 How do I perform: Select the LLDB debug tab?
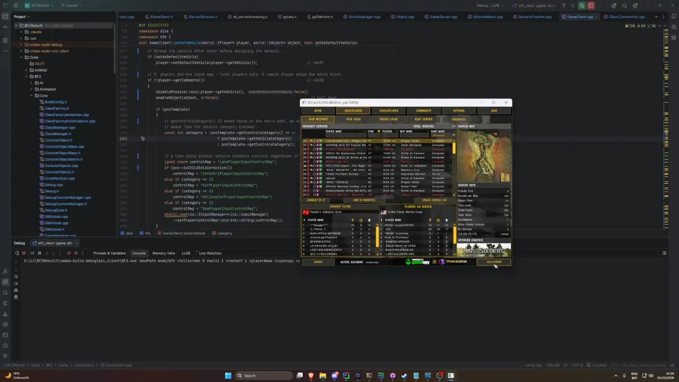(x=186, y=253)
